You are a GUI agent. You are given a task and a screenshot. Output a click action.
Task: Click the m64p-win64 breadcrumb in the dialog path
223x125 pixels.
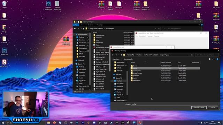pos(151,55)
